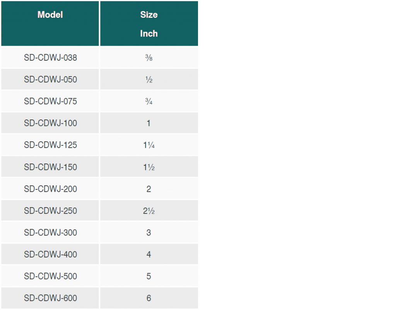The width and height of the screenshot is (396, 310).
Task: Click the 1¼ size value
Action: (149, 145)
